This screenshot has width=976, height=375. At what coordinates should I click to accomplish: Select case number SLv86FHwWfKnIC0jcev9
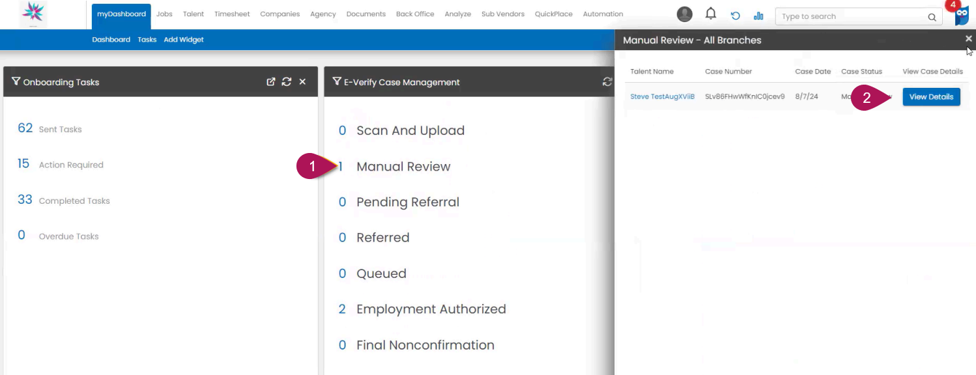tap(745, 97)
